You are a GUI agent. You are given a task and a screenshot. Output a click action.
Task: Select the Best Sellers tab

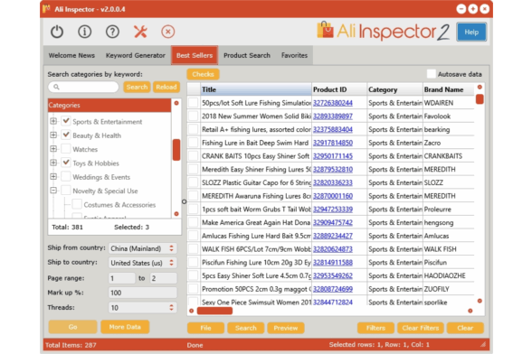[x=195, y=55]
